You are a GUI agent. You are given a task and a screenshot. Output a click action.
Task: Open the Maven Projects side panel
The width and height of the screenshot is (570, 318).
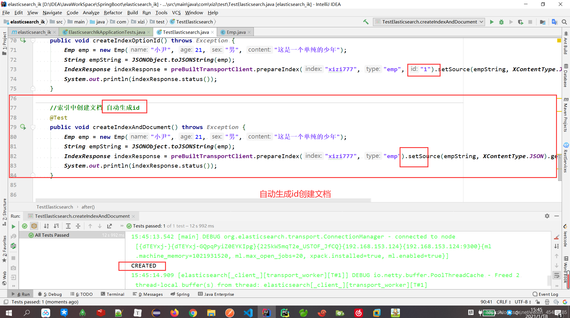[566, 115]
